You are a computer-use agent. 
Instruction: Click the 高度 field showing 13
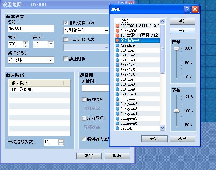pyautogui.click(x=40, y=44)
